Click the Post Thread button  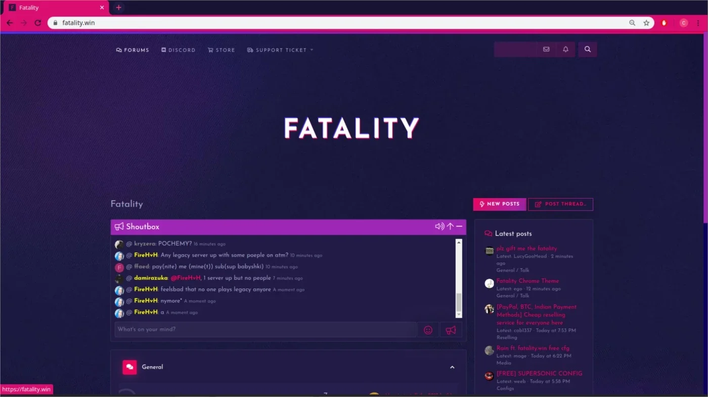pyautogui.click(x=560, y=204)
